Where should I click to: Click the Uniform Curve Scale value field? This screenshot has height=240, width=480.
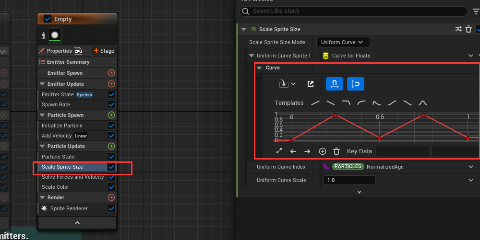point(349,180)
